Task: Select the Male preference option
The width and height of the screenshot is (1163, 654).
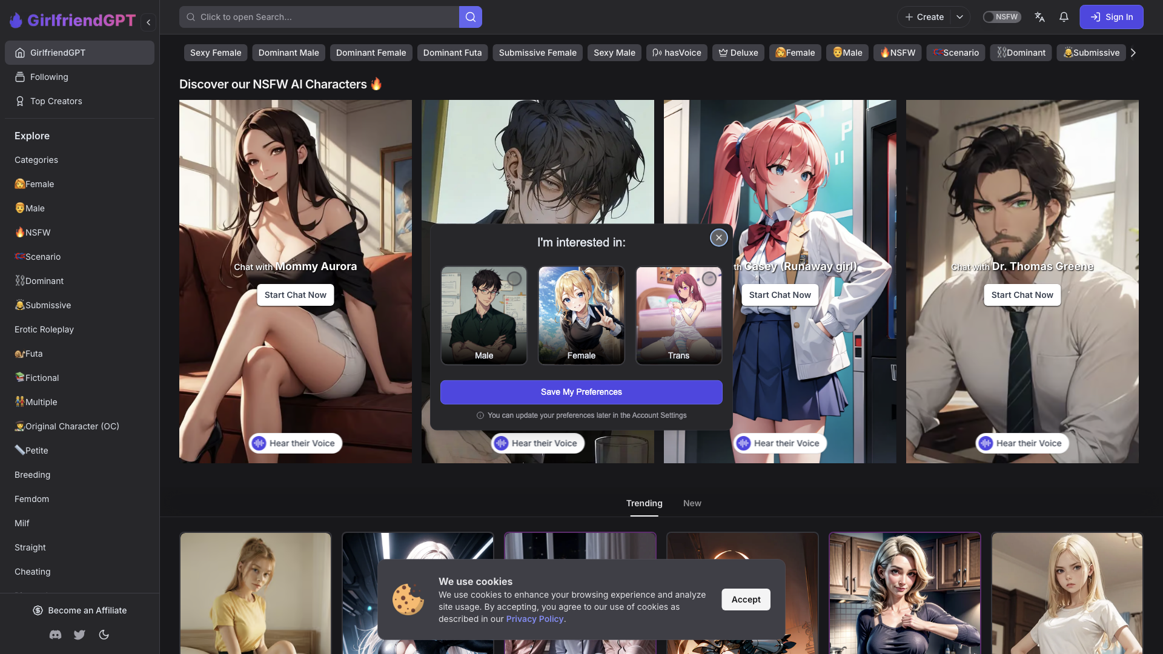Action: tap(484, 315)
